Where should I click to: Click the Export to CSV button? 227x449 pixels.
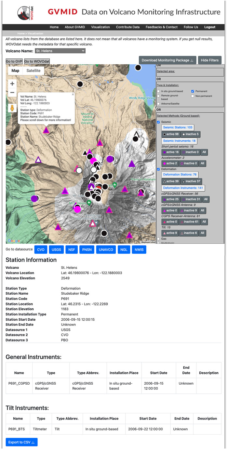pyautogui.click(x=21, y=442)
